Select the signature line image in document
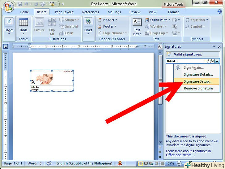 [52, 80]
